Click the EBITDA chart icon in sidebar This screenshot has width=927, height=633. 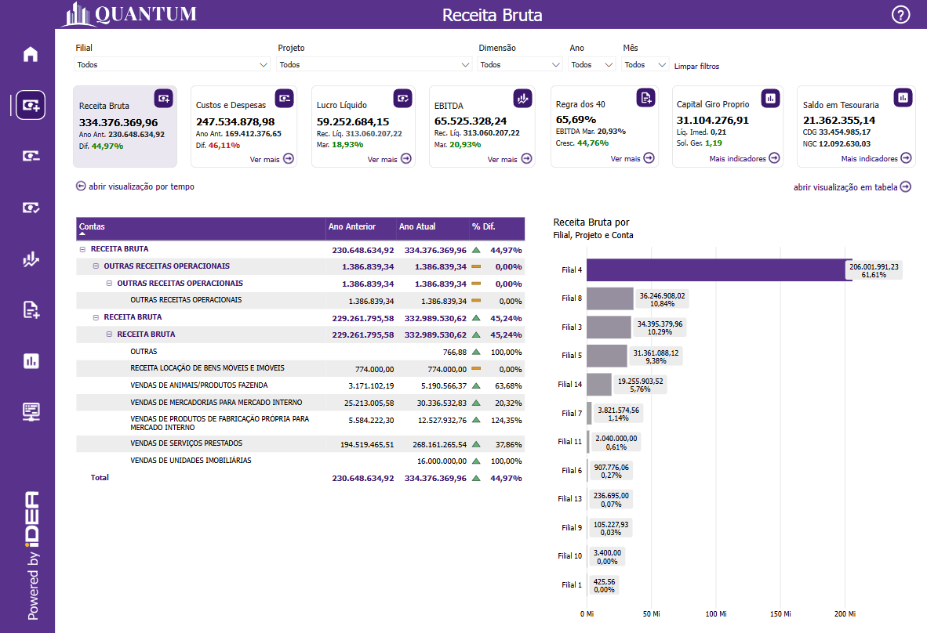pyautogui.click(x=31, y=260)
